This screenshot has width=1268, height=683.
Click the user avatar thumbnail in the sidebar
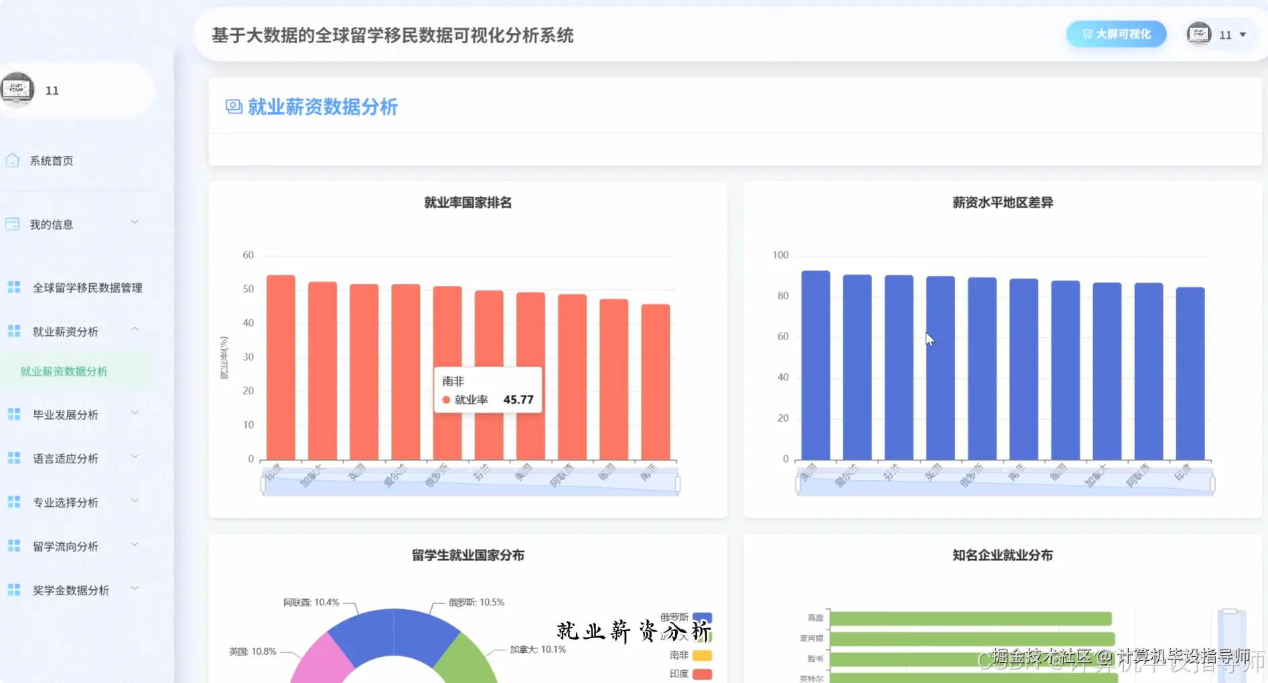click(17, 89)
